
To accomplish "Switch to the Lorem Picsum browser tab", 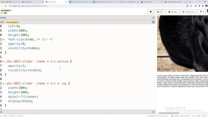I will [152, 2].
